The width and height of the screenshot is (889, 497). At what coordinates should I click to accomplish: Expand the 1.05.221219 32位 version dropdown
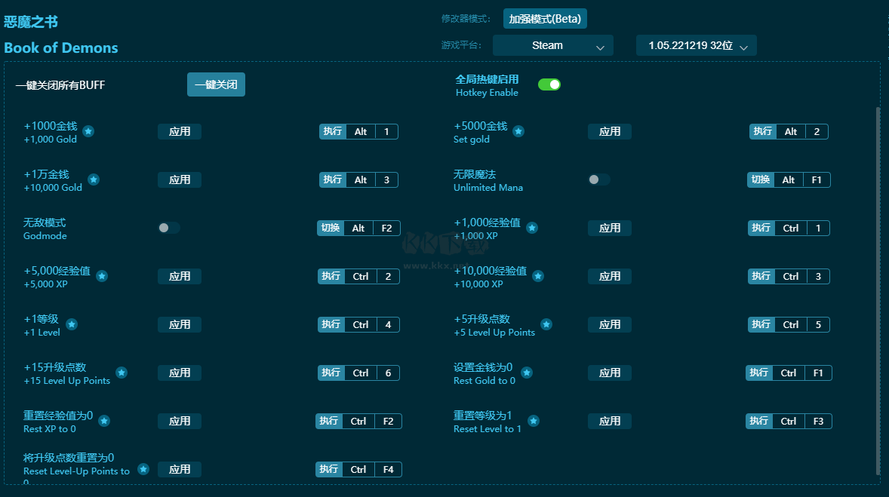pyautogui.click(x=697, y=45)
